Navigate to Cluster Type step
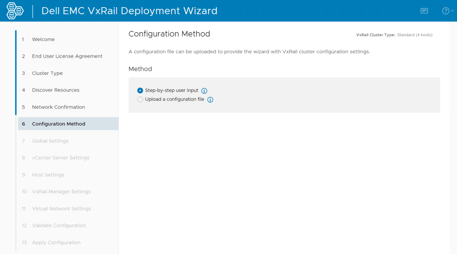Image resolution: width=457 pixels, height=254 pixels. point(47,73)
